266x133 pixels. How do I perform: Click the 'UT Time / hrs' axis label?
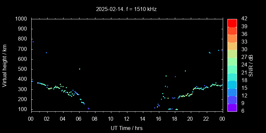pos(126,128)
